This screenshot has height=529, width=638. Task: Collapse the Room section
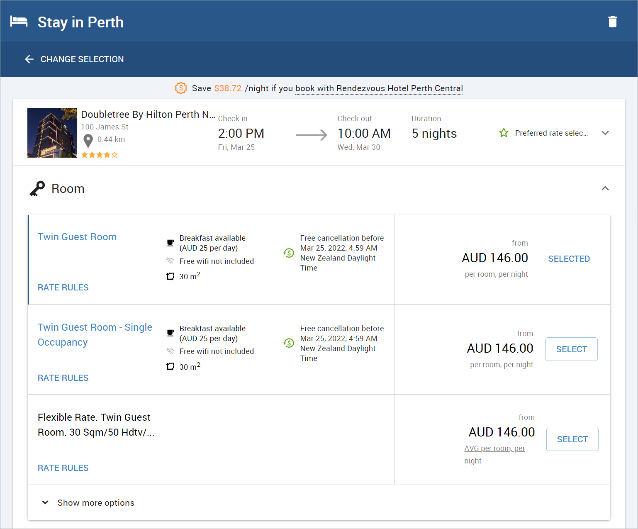tap(605, 188)
